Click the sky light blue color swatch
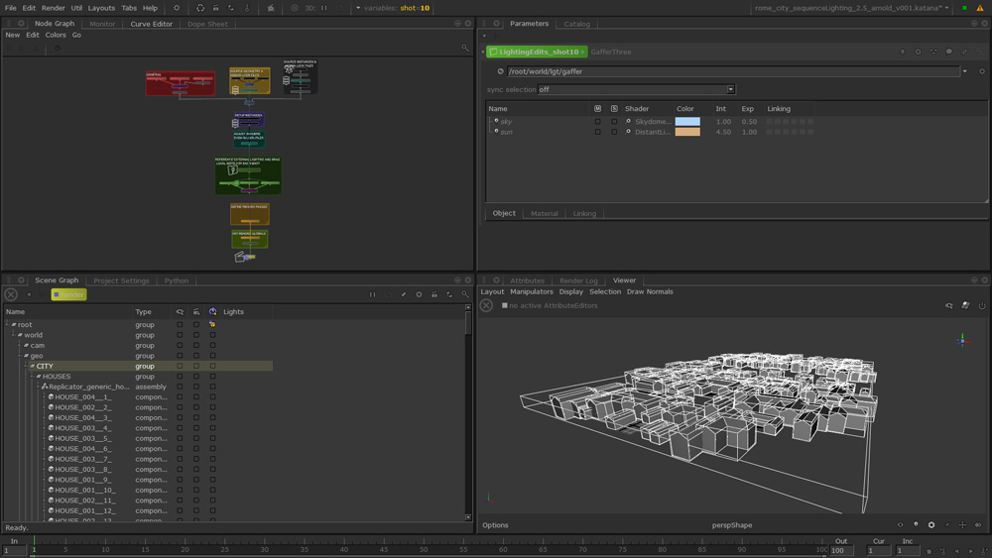The width and height of the screenshot is (992, 558). coord(687,121)
